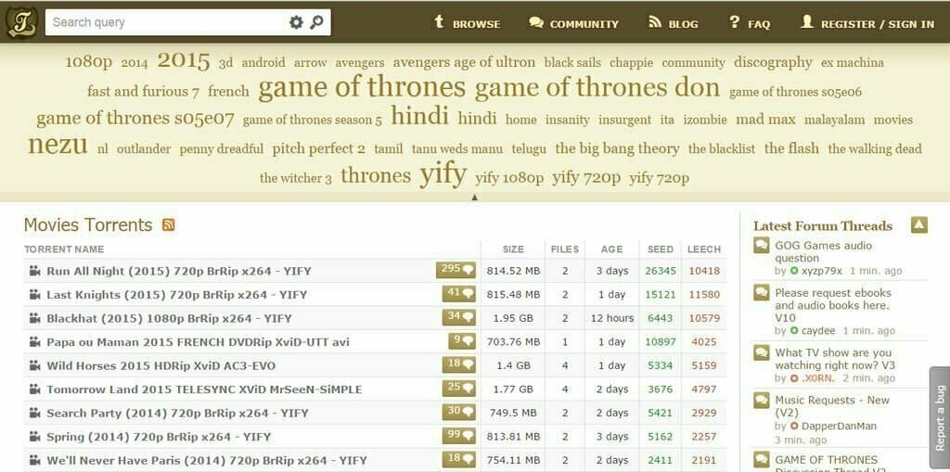Go to Register / Sign In
The height and width of the screenshot is (472, 950).
867,23
